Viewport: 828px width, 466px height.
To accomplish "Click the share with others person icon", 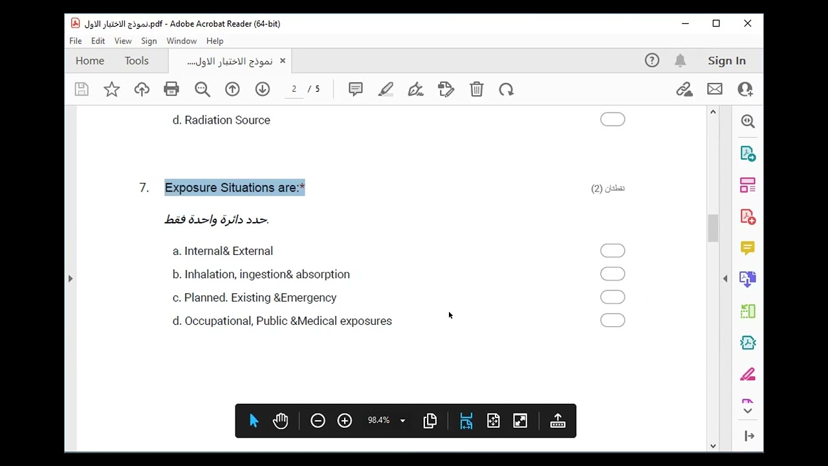I will [745, 89].
